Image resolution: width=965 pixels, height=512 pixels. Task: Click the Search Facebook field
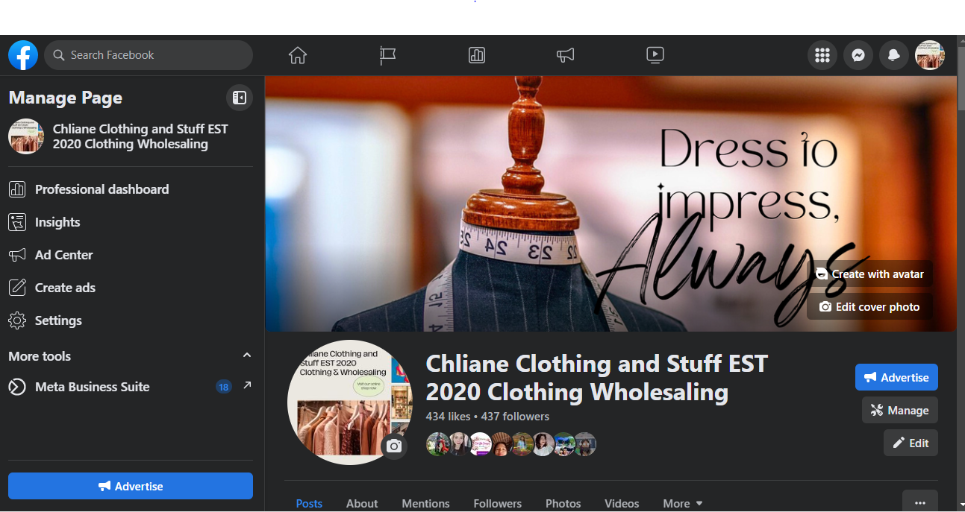[149, 55]
